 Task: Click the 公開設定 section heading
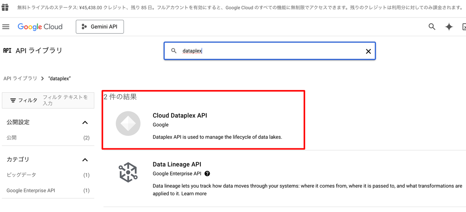pyautogui.click(x=18, y=122)
